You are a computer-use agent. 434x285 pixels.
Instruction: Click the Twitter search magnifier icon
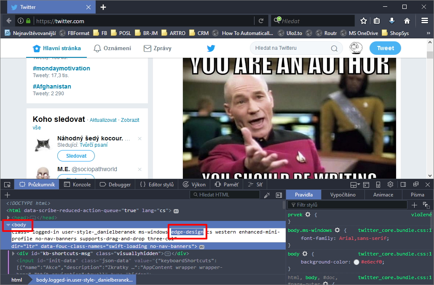334,48
